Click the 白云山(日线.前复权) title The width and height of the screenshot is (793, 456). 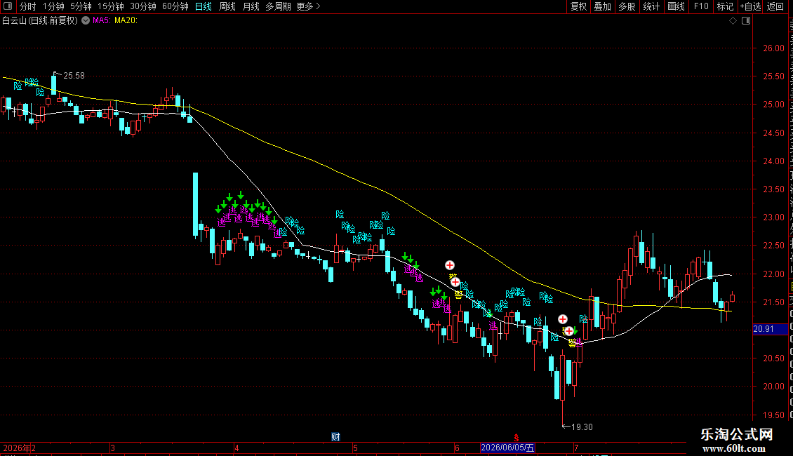click(x=40, y=21)
